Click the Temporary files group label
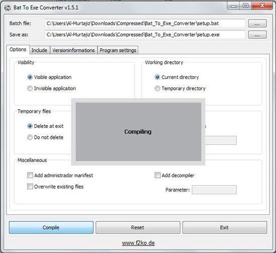 (x=34, y=111)
